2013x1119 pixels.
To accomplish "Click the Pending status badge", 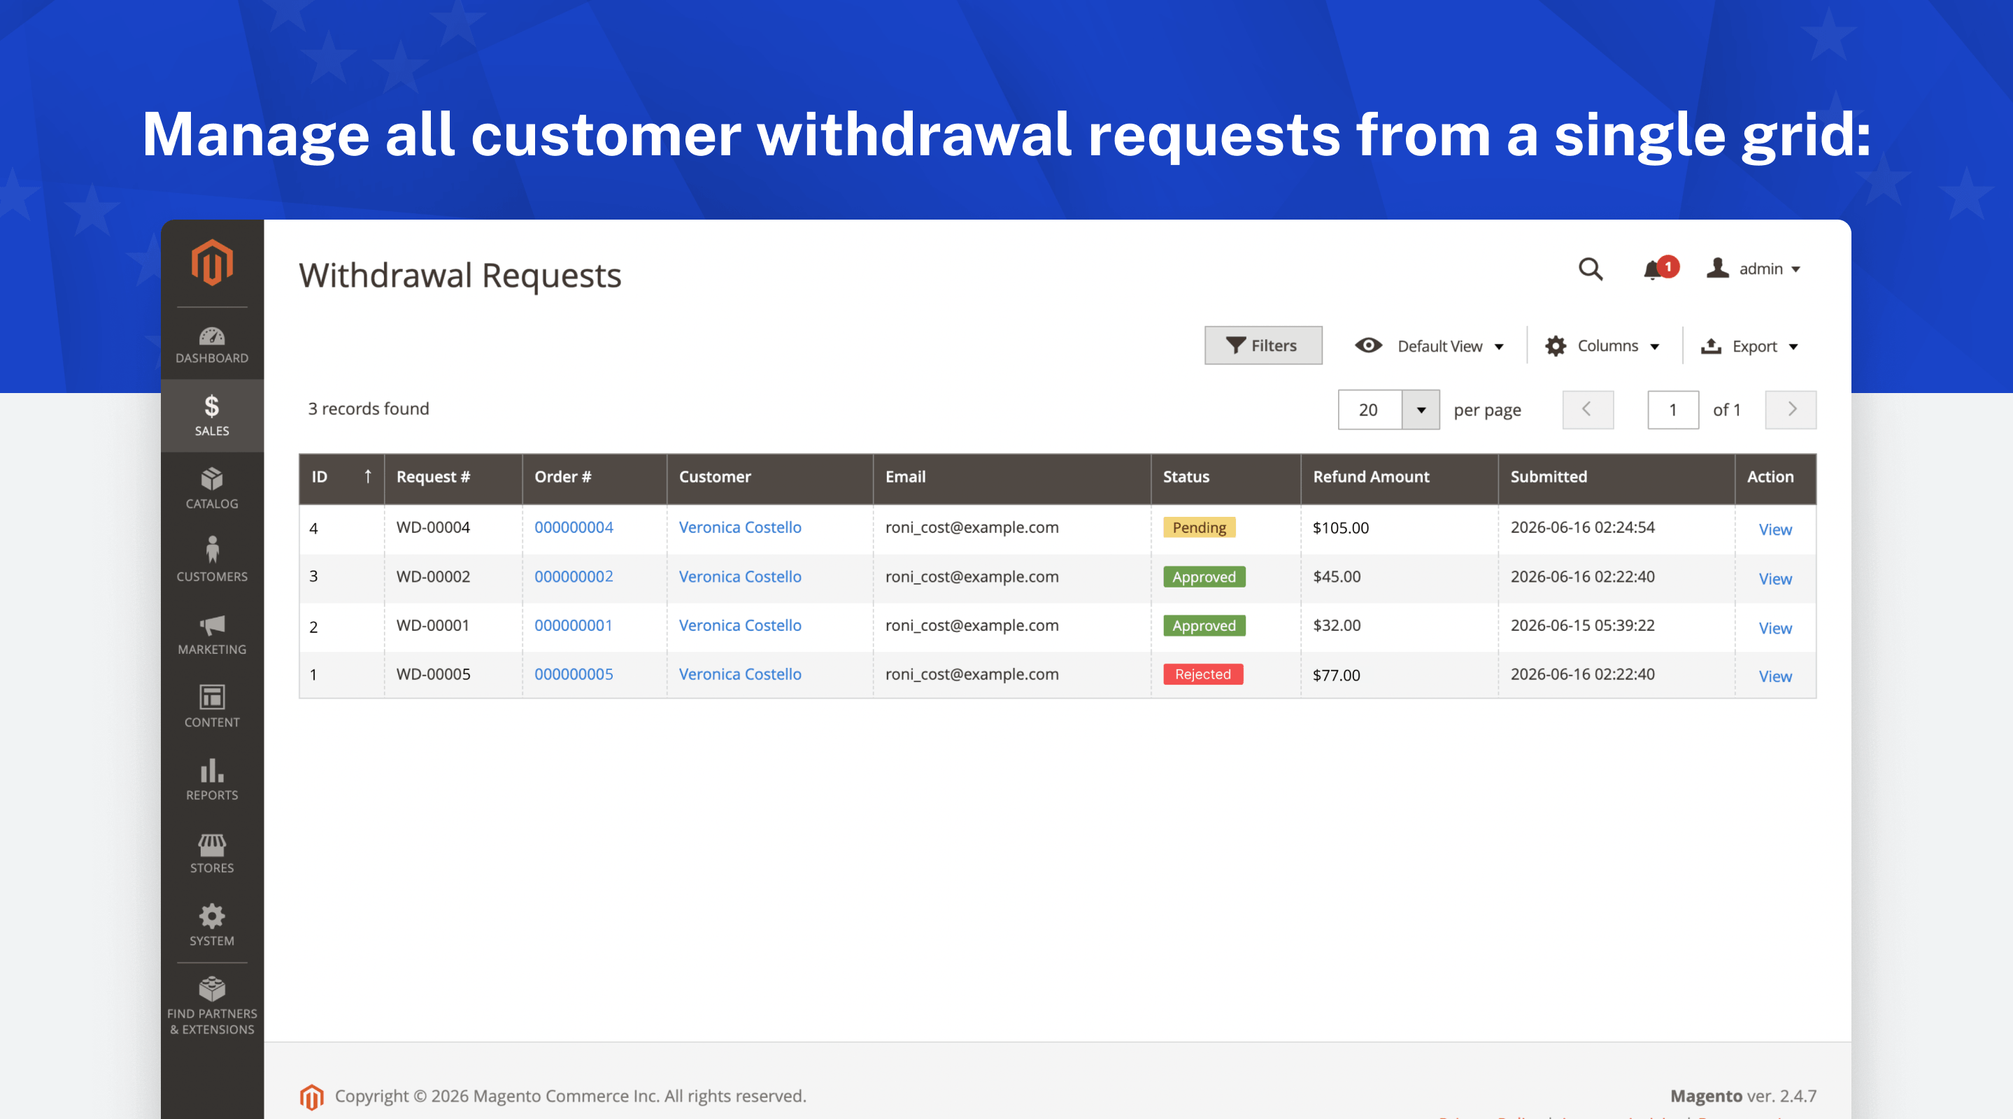I will (1199, 527).
